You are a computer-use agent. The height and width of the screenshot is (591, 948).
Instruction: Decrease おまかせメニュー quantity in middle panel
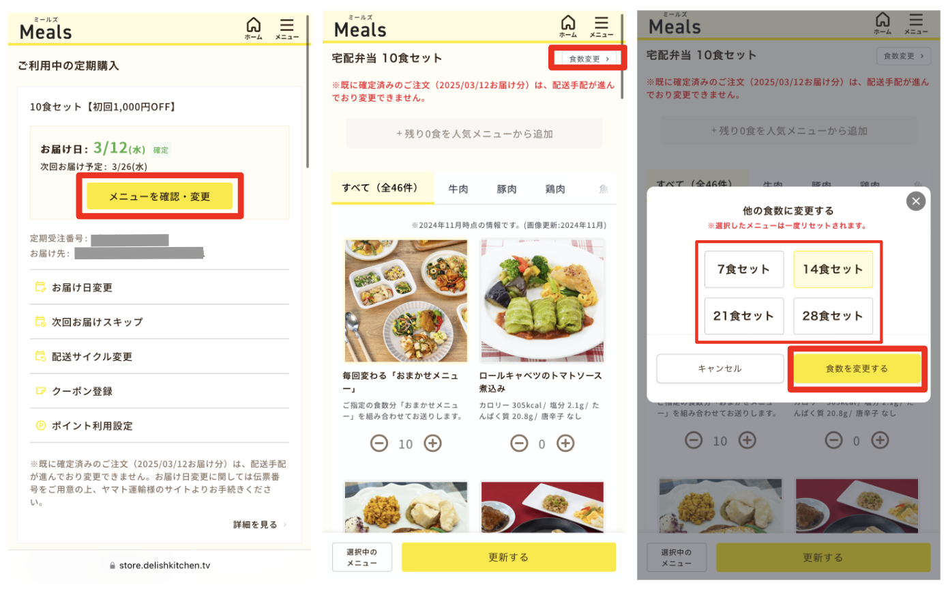[379, 444]
